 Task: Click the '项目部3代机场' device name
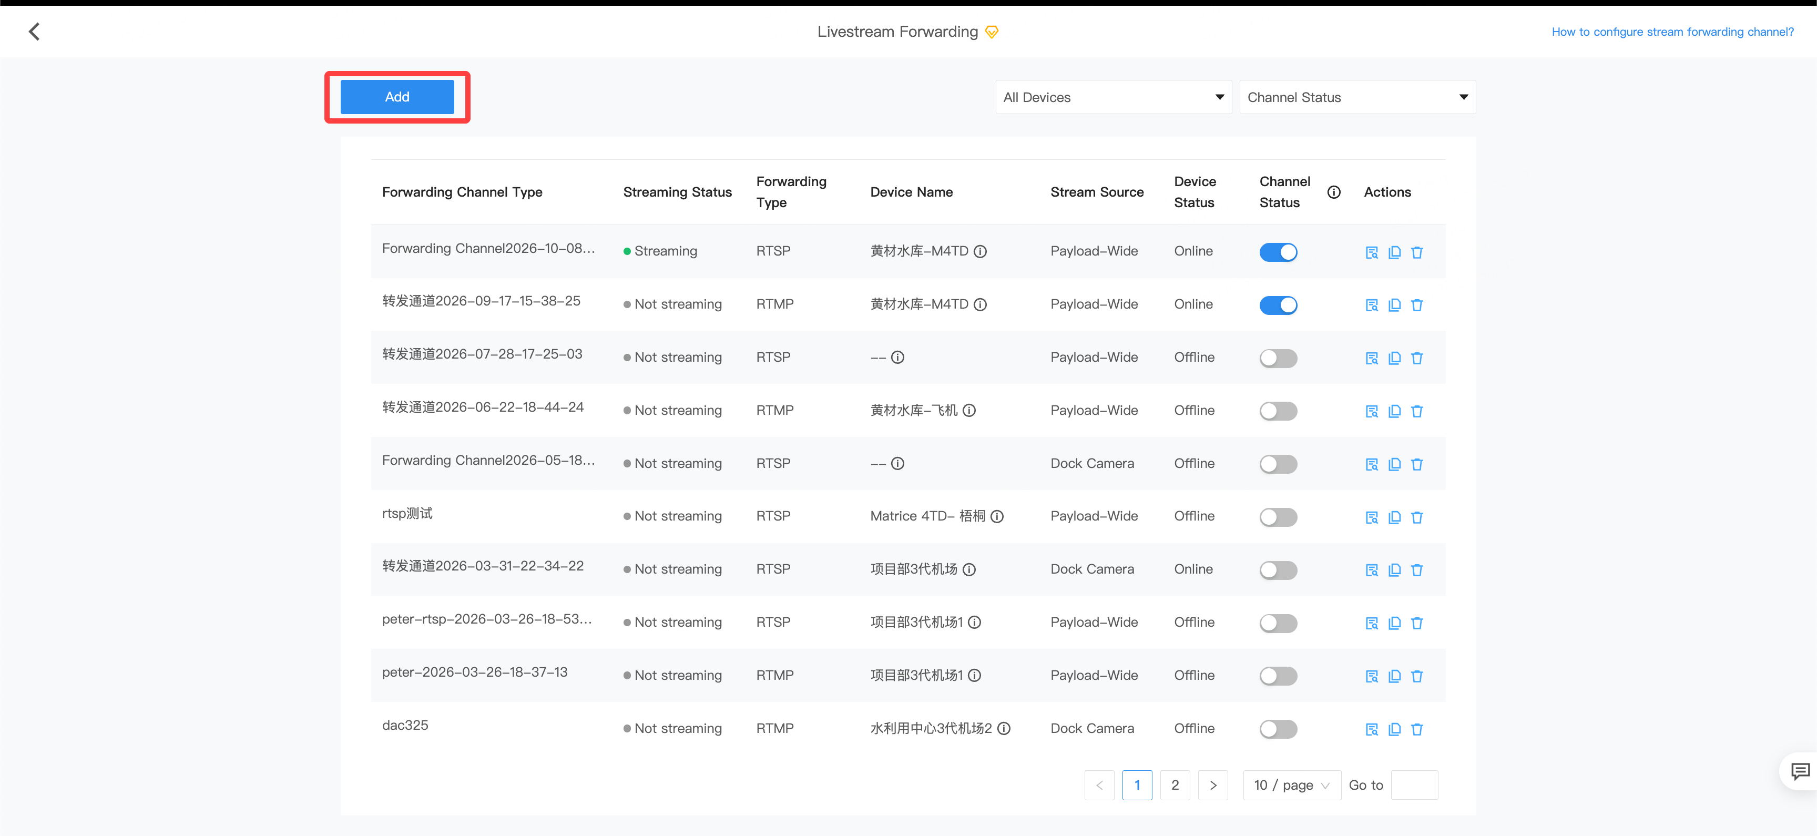[914, 568]
